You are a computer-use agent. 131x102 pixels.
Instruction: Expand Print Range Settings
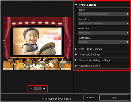tap(76, 49)
